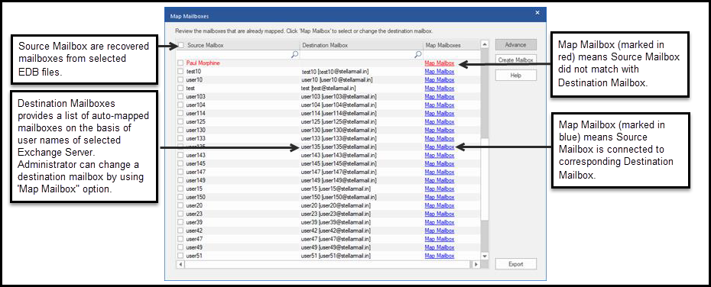The image size is (711, 287).
Task: Select source mailbox name user147
Action: pos(196,172)
